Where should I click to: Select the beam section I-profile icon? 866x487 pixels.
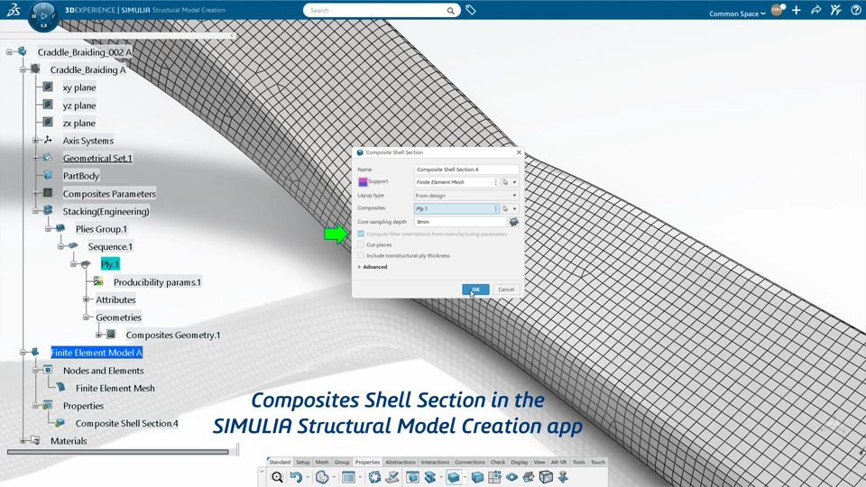coord(429,477)
